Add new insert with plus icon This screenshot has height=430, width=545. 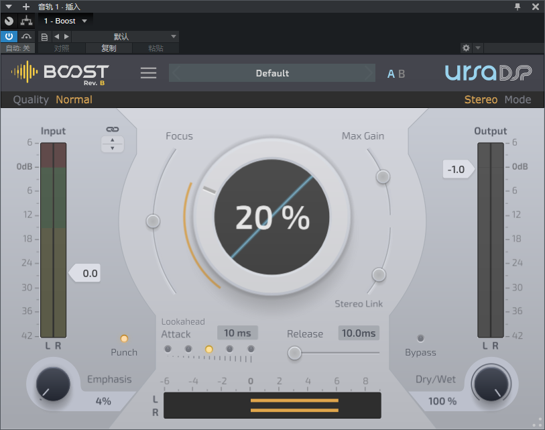(25, 7)
